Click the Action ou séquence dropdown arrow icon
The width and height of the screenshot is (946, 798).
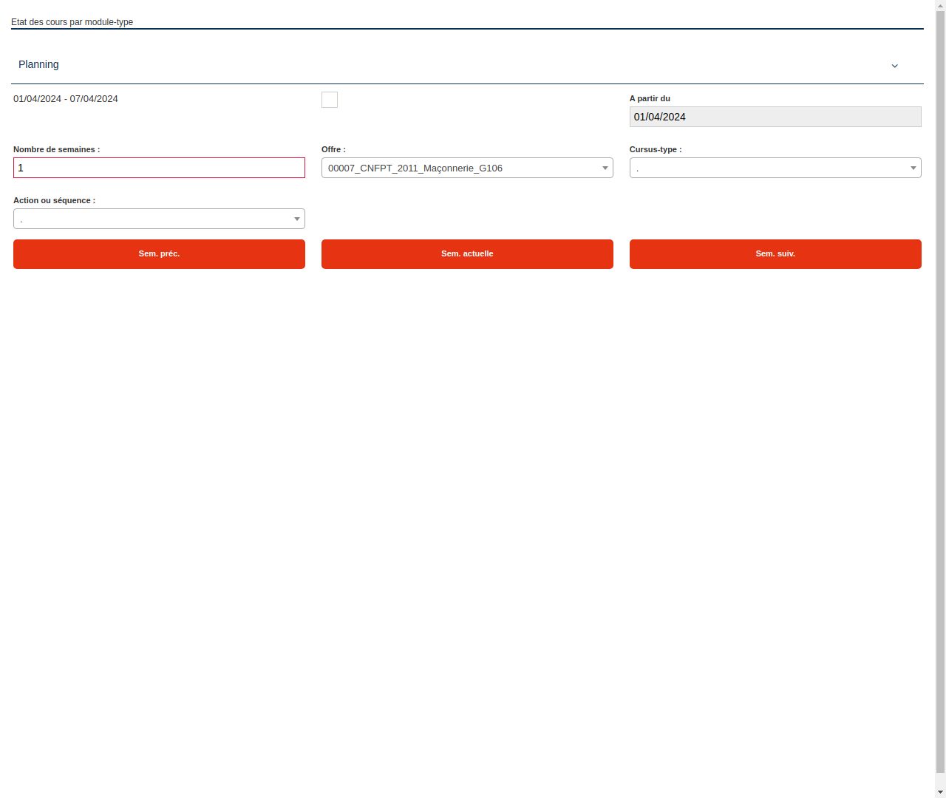[296, 219]
